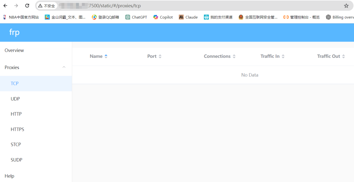354x182 pixels.
Task: Open the Claude bookmark
Action: click(x=188, y=17)
